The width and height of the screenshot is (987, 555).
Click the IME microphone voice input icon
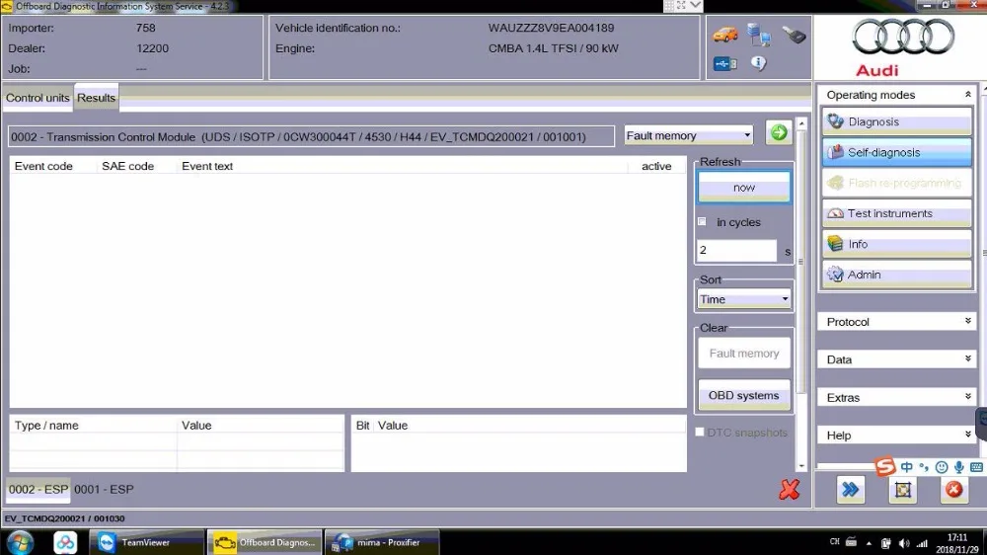tap(958, 467)
